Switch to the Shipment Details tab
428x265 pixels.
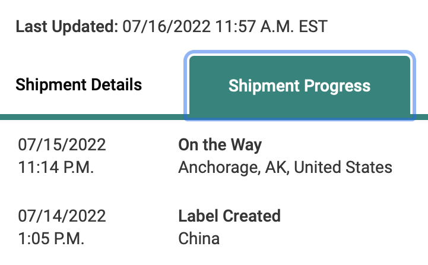click(79, 84)
